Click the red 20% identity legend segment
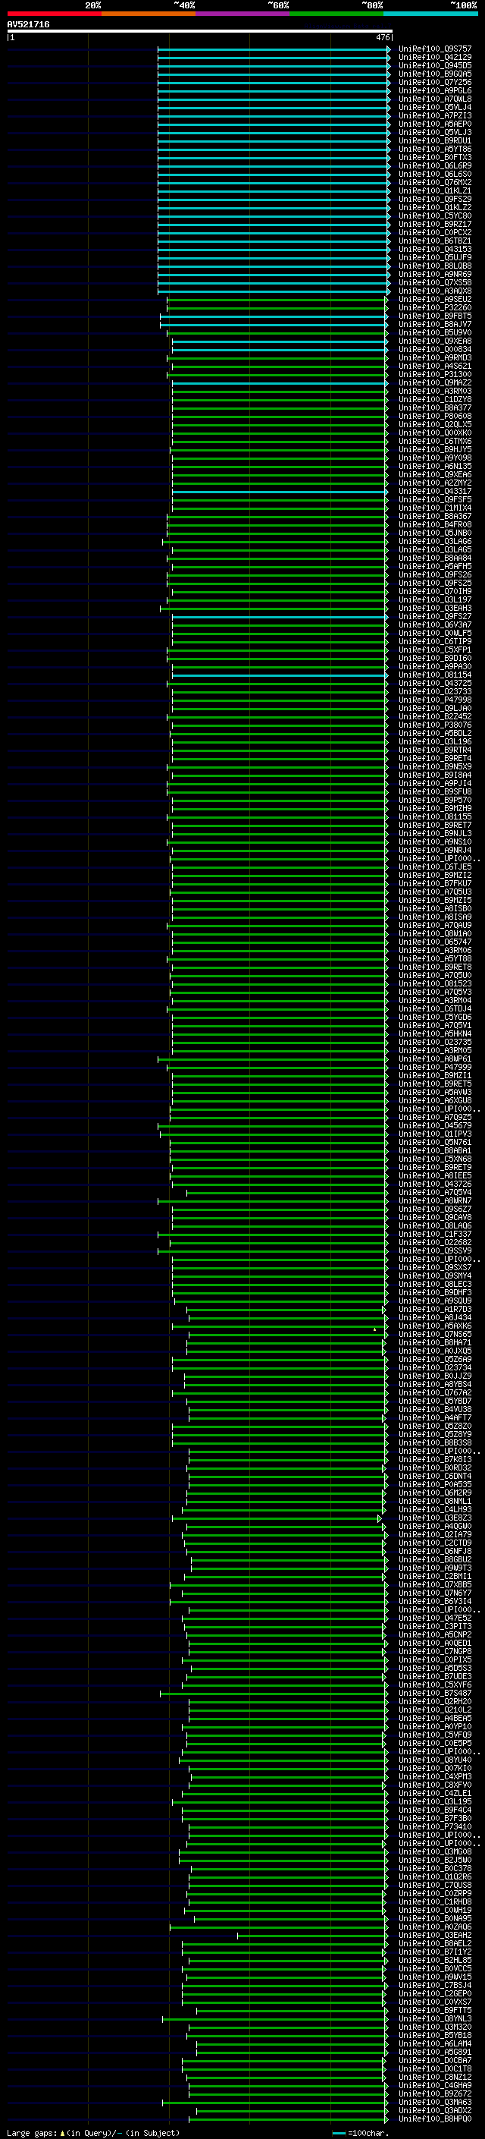 tap(54, 14)
